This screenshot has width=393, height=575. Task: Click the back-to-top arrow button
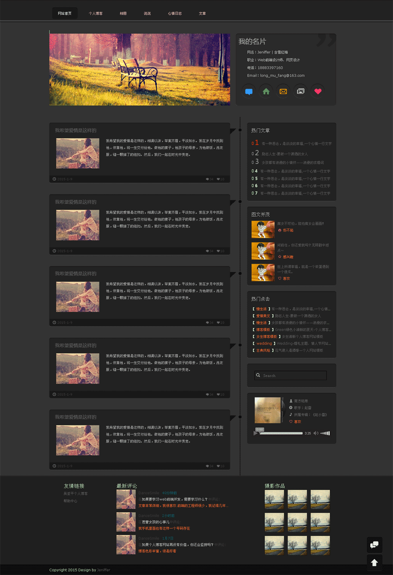coord(375,562)
